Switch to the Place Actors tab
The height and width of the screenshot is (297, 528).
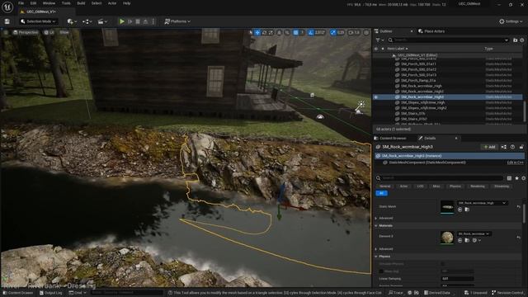coord(432,31)
